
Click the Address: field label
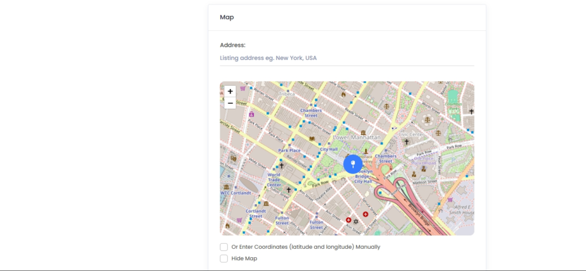(232, 45)
